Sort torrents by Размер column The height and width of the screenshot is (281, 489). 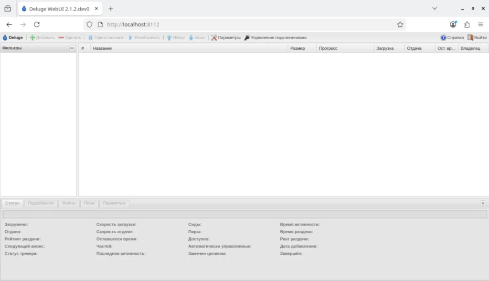302,48
